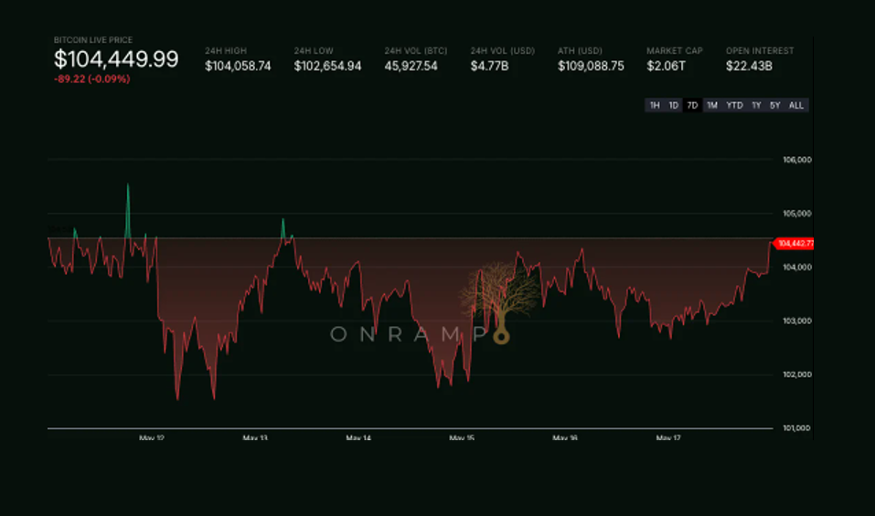Switch chart to 1Y range
Viewport: 875px width, 516px height.
tap(756, 105)
